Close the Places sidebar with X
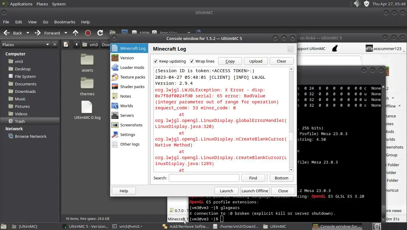The height and width of the screenshot is (230, 407). (x=54, y=44)
